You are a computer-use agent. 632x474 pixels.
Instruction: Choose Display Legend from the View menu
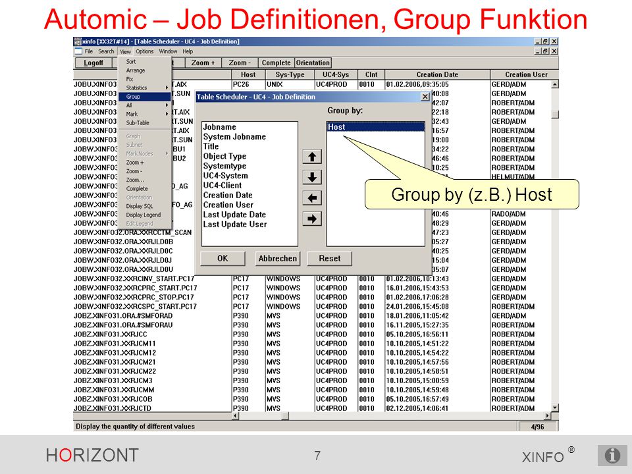(x=145, y=215)
